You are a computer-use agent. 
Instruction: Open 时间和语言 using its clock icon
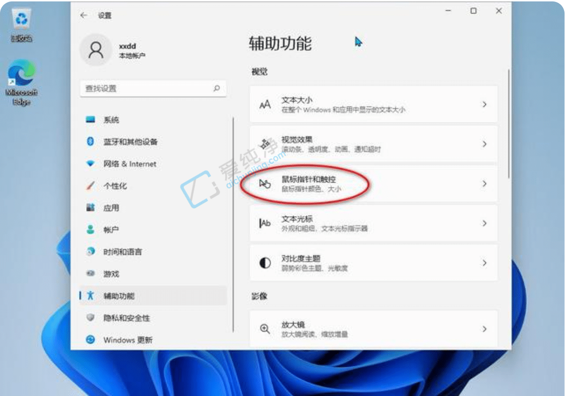tap(90, 251)
